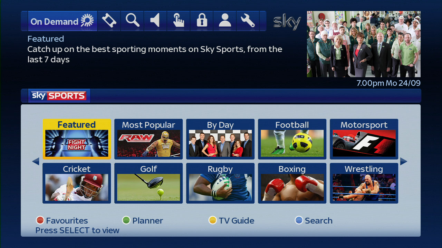442x248 pixels.
Task: Select the Sky Sports channel tab
Action: (59, 96)
